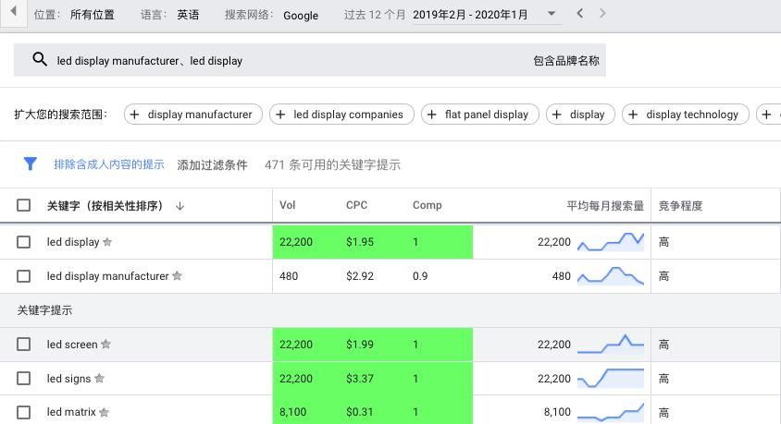Click 添加过滤条件 to add filter
The width and height of the screenshot is (781, 424).
212,164
